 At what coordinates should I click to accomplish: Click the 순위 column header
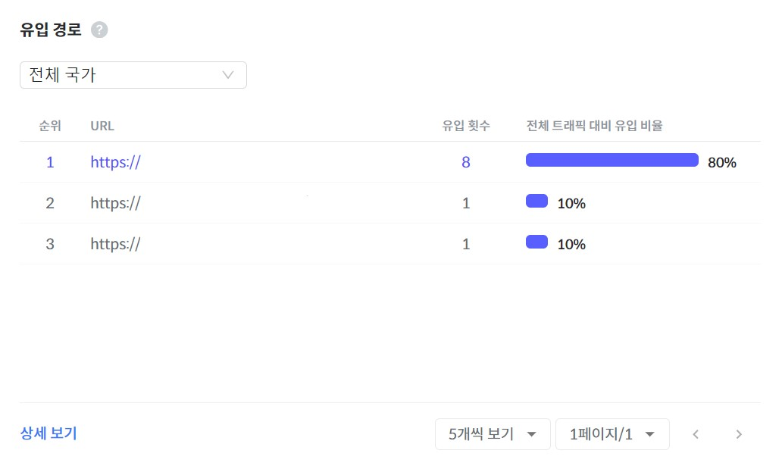[x=50, y=126]
